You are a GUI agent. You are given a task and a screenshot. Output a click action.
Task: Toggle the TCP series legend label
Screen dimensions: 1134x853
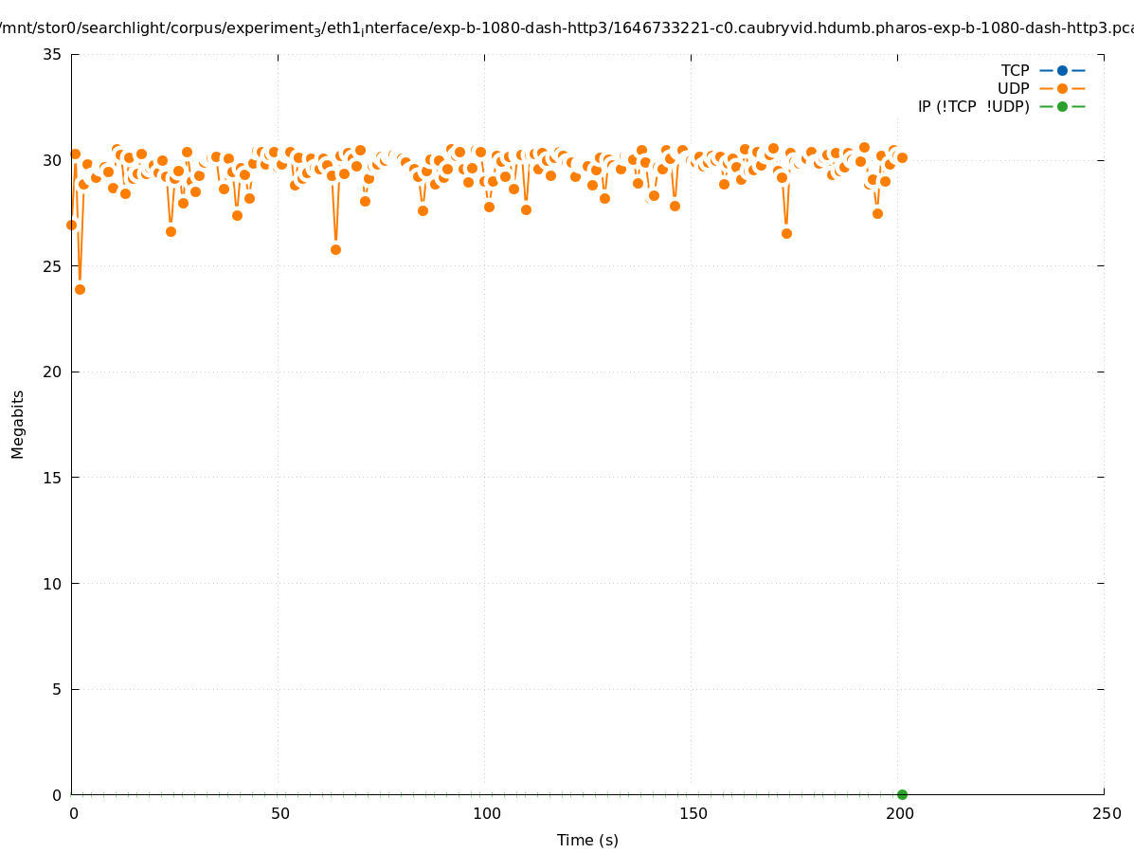1015,70
